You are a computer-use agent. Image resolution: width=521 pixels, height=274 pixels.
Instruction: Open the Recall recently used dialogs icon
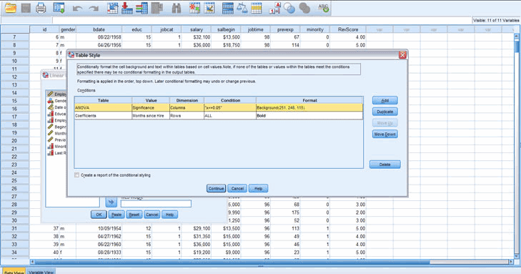(x=59, y=7)
